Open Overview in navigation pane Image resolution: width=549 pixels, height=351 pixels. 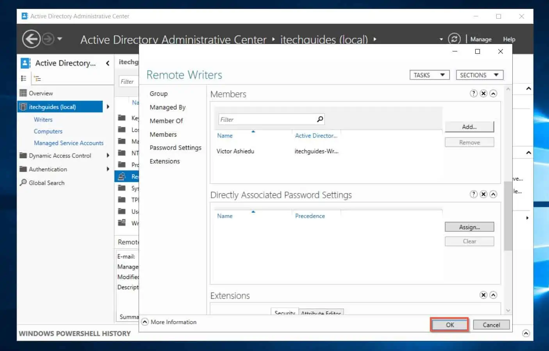click(x=41, y=93)
